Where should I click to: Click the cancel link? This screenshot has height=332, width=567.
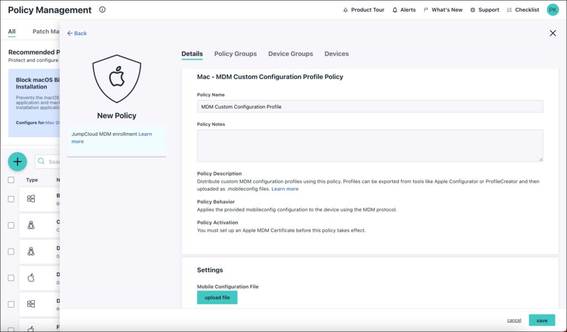(514, 320)
